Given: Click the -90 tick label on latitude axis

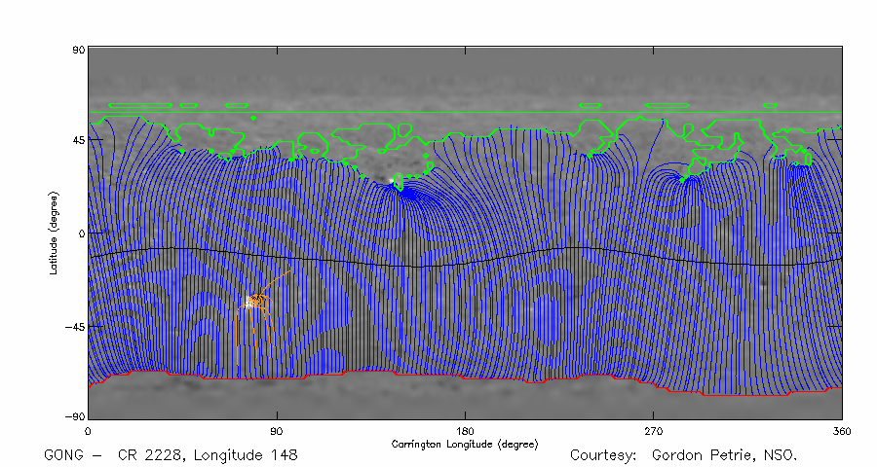Looking at the screenshot, I should click(75, 416).
